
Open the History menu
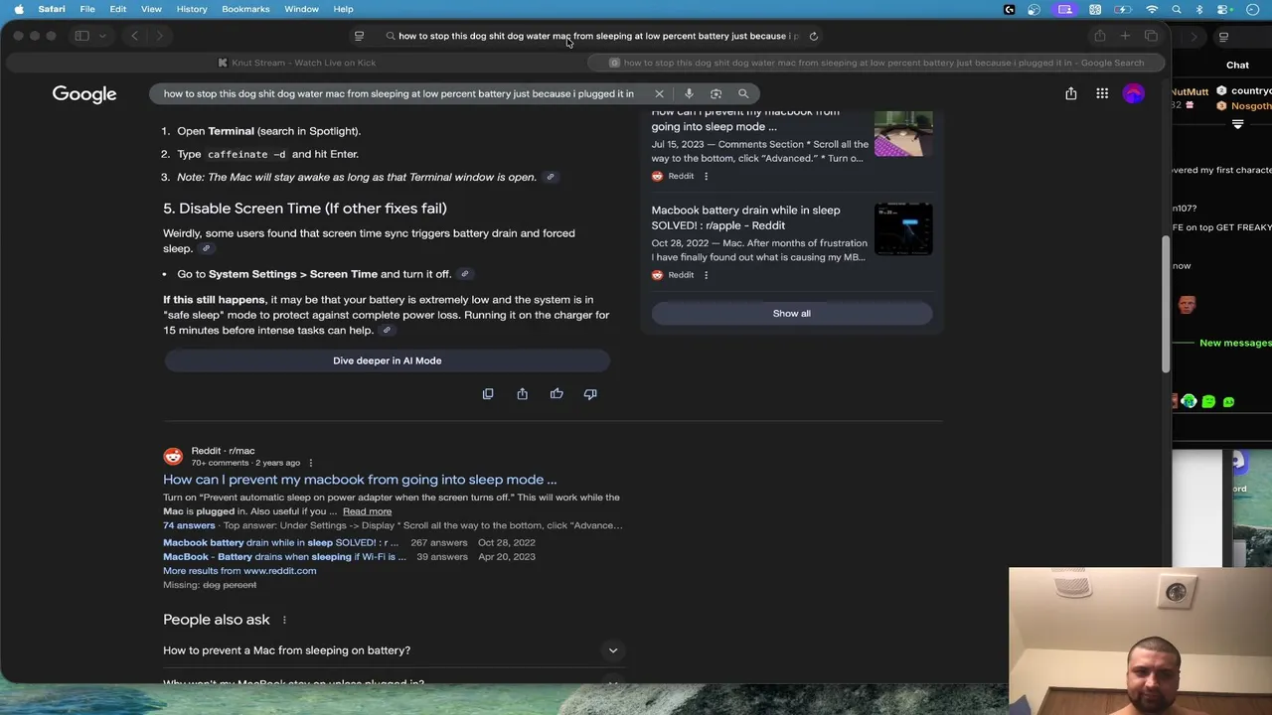[192, 9]
